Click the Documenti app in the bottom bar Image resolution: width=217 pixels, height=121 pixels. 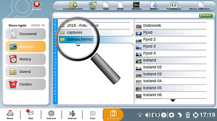coord(113,115)
